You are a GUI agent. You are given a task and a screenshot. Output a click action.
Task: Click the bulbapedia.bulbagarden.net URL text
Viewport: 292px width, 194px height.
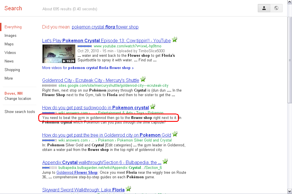[x=110, y=168]
